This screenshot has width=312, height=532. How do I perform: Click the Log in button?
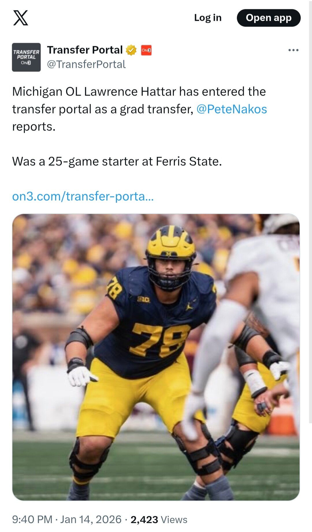208,18
